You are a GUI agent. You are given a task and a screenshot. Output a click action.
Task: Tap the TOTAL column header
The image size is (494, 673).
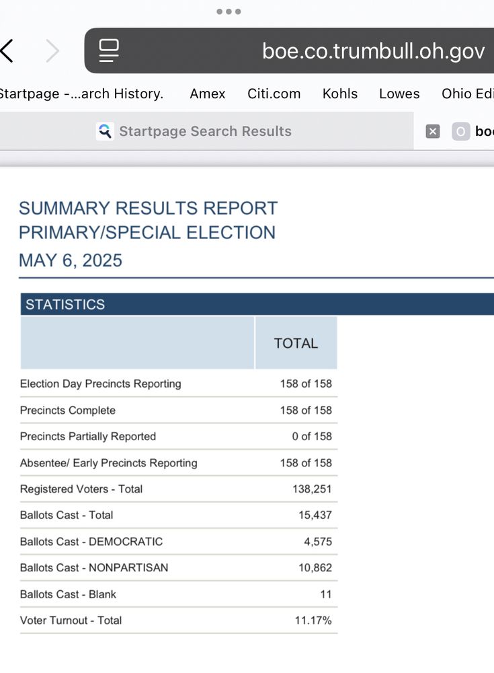296,343
